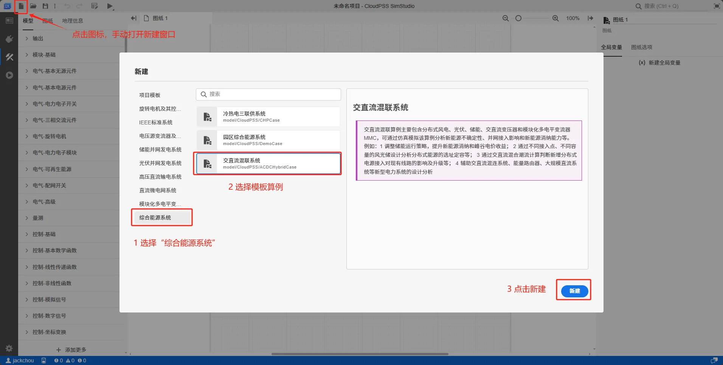723x365 pixels.
Task: Choose the 冷热电三联供系统 template
Action: (x=268, y=117)
